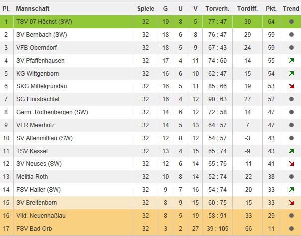The width and height of the screenshot is (301, 236).
Task: Click the Mannschaft column header
Action: [x=32, y=9]
